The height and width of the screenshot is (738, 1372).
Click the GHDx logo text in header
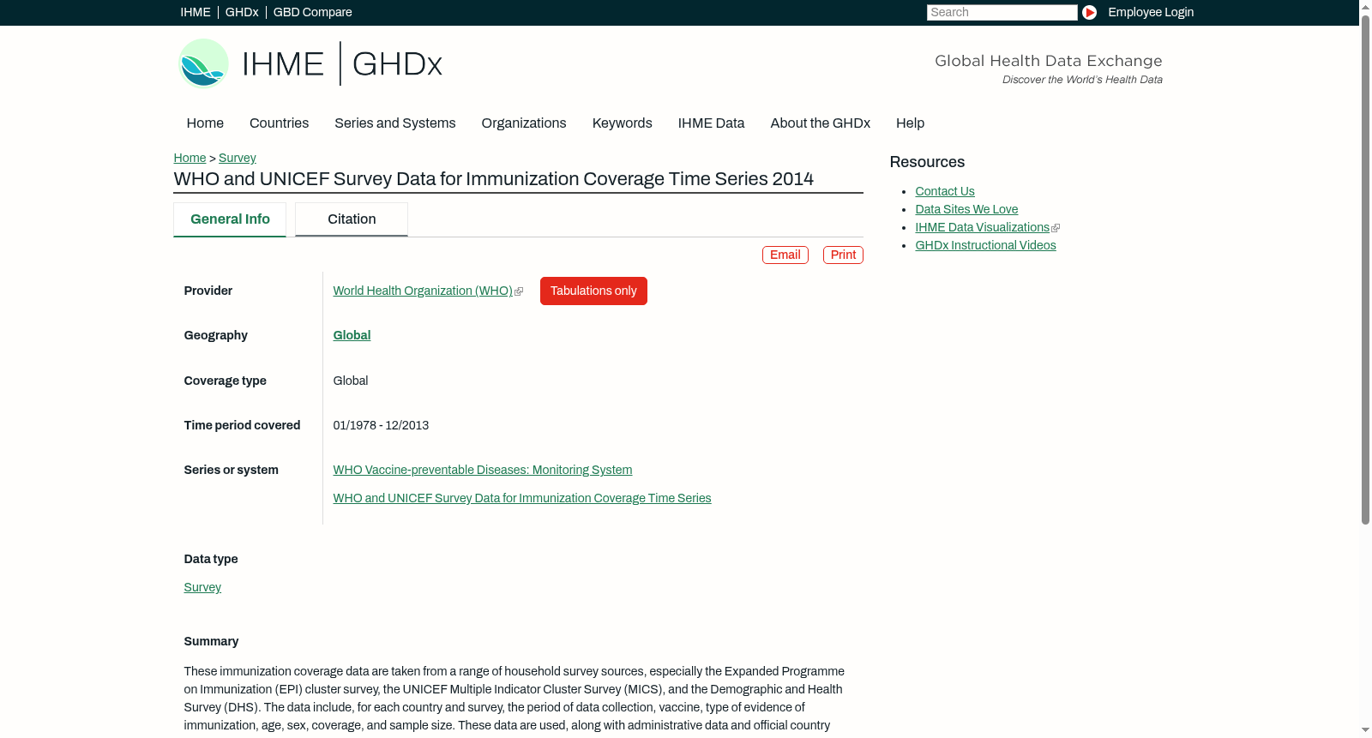397,64
